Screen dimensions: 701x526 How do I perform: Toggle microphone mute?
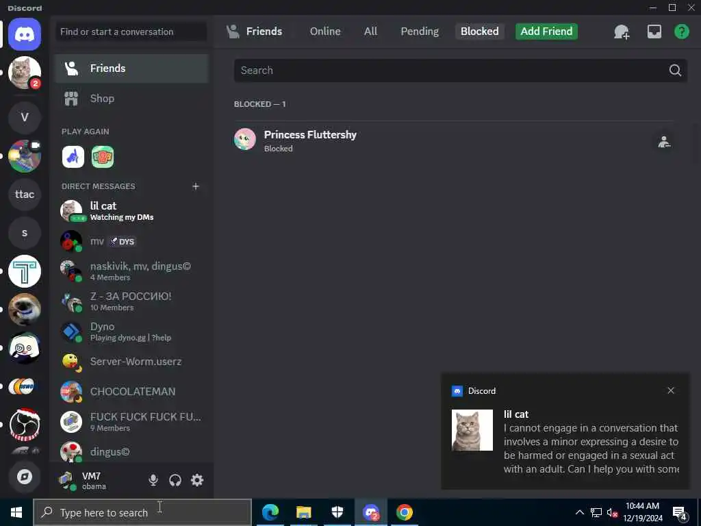[x=153, y=480]
